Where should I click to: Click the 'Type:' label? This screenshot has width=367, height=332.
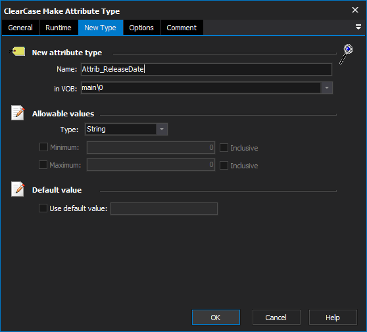coord(69,130)
